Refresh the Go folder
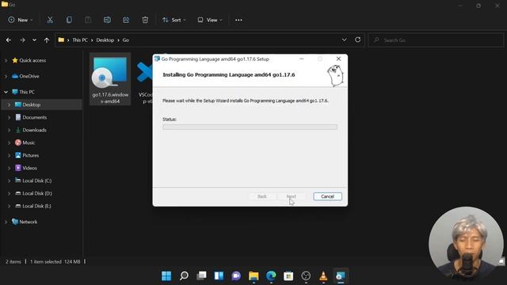 pyautogui.click(x=357, y=40)
